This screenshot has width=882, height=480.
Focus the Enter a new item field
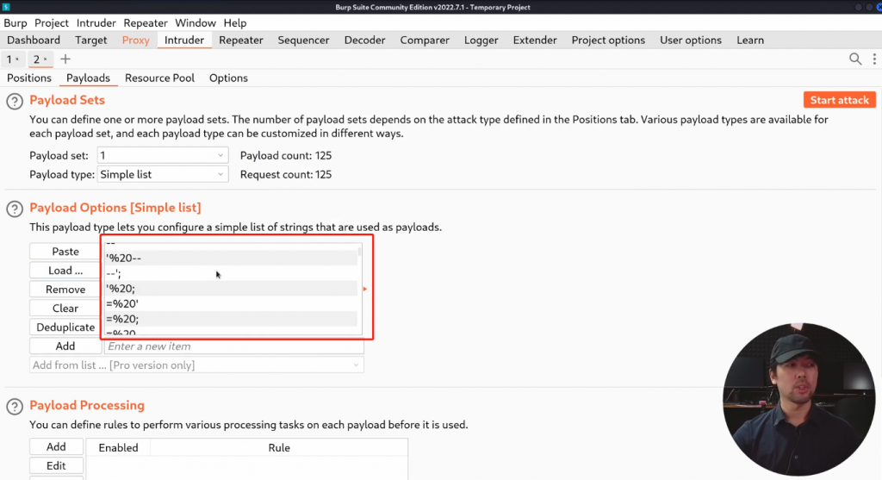tap(233, 346)
